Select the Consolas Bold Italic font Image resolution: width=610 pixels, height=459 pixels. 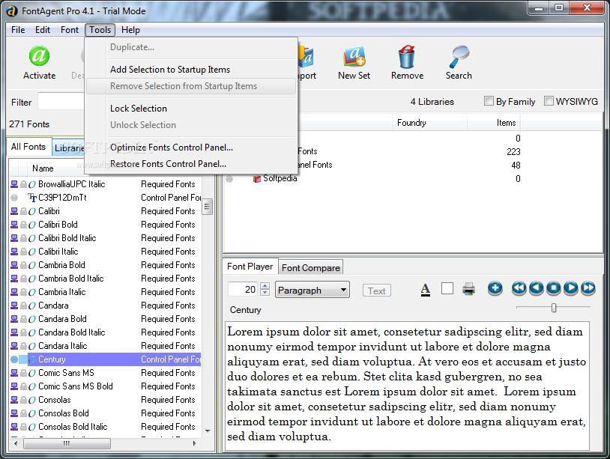coord(105,427)
